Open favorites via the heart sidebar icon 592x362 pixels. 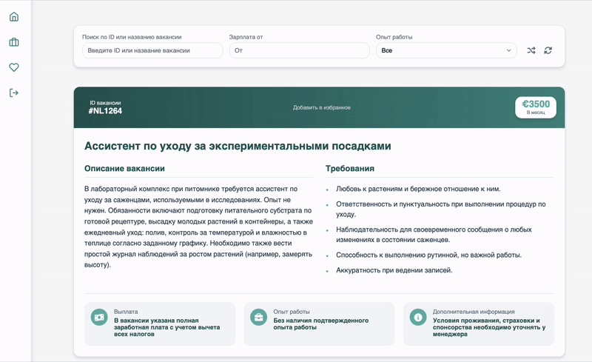point(14,67)
